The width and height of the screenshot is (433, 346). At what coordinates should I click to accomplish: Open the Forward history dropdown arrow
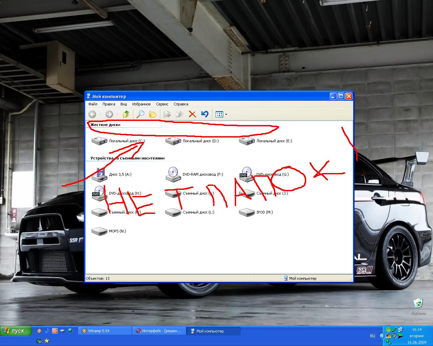(x=117, y=115)
